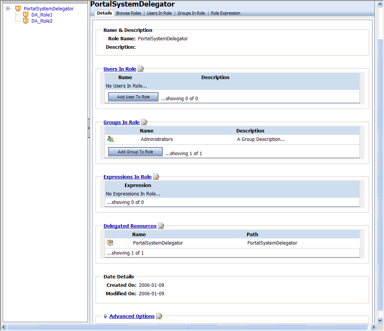Click the vertical scrollbar thumb
This screenshot has width=384, height=331.
click(380, 175)
